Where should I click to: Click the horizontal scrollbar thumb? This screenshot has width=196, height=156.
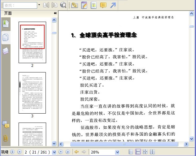coord(124,144)
